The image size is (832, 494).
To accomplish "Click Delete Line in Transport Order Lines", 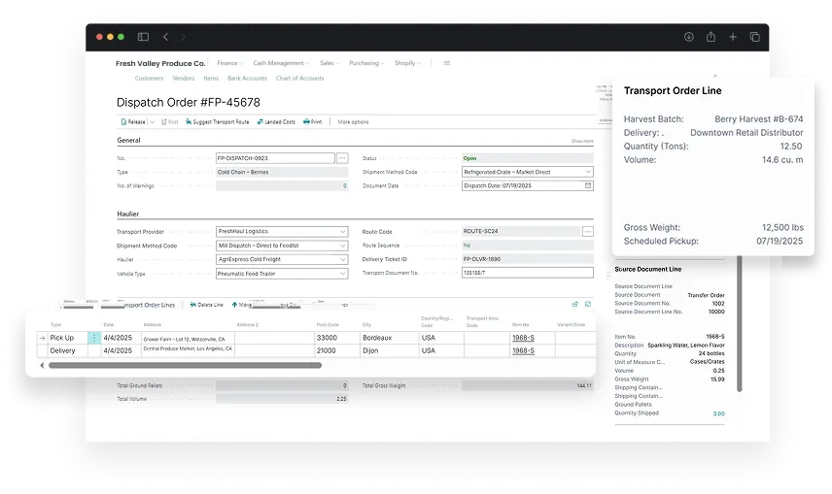I will (x=206, y=305).
